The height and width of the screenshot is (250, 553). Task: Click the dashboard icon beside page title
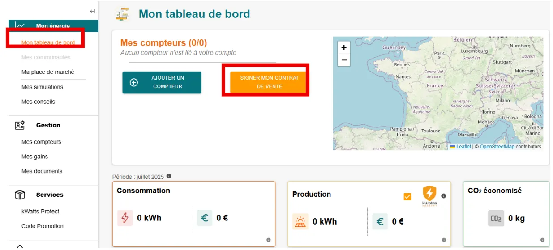pos(122,14)
